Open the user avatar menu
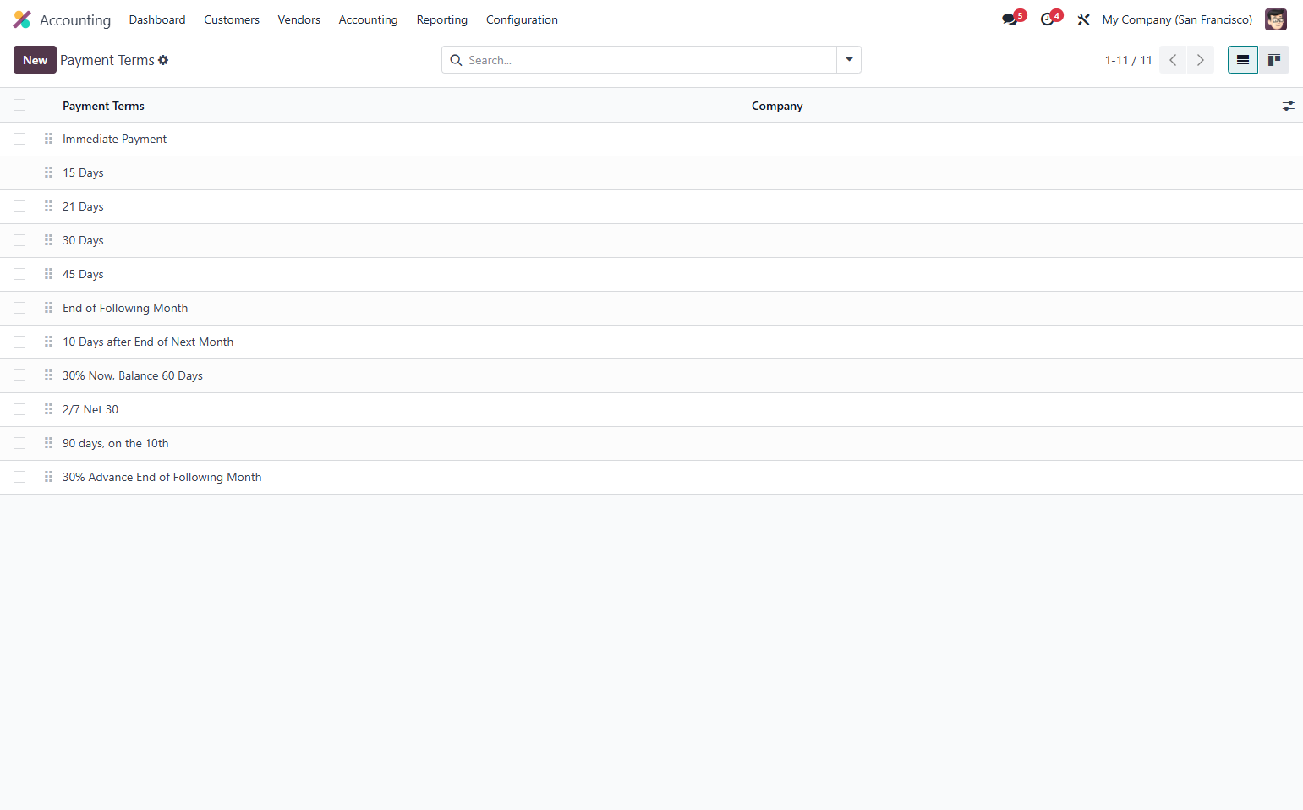Image resolution: width=1303 pixels, height=810 pixels. coord(1276,19)
